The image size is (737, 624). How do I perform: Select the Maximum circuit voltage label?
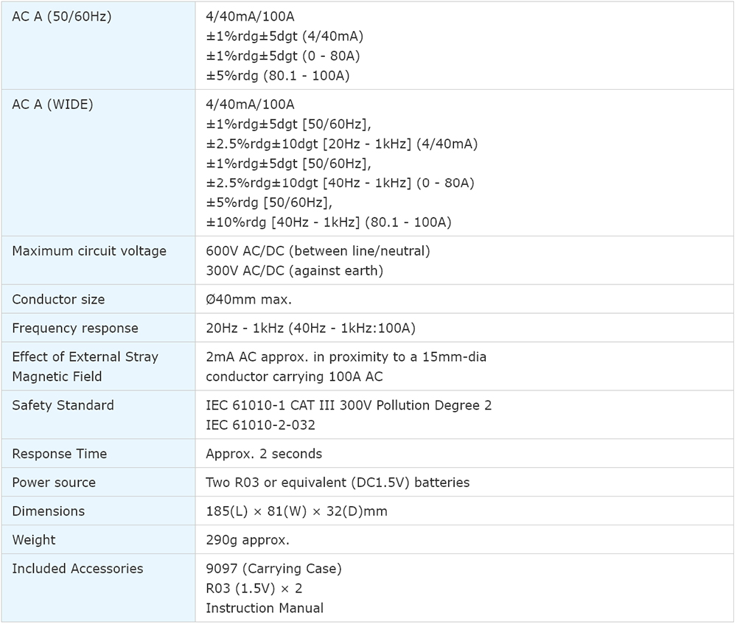(x=89, y=251)
